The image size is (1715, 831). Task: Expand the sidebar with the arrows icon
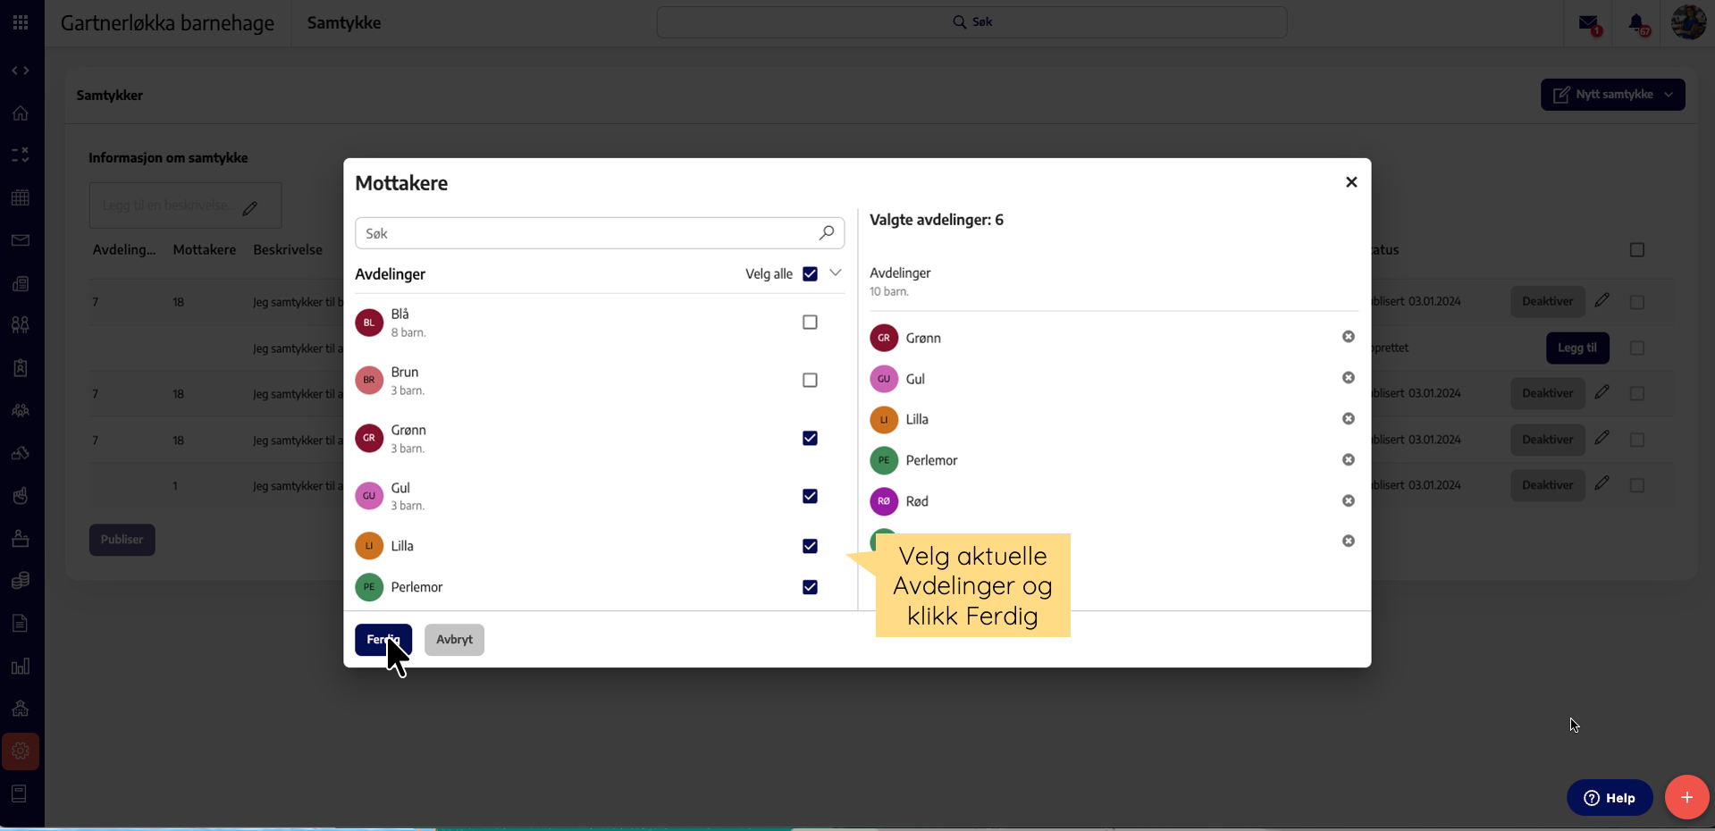pyautogui.click(x=21, y=71)
